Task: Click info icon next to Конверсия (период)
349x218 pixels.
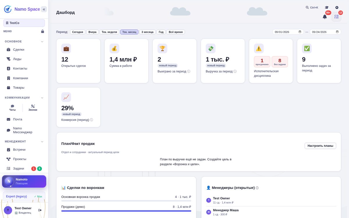Action: 92,120
